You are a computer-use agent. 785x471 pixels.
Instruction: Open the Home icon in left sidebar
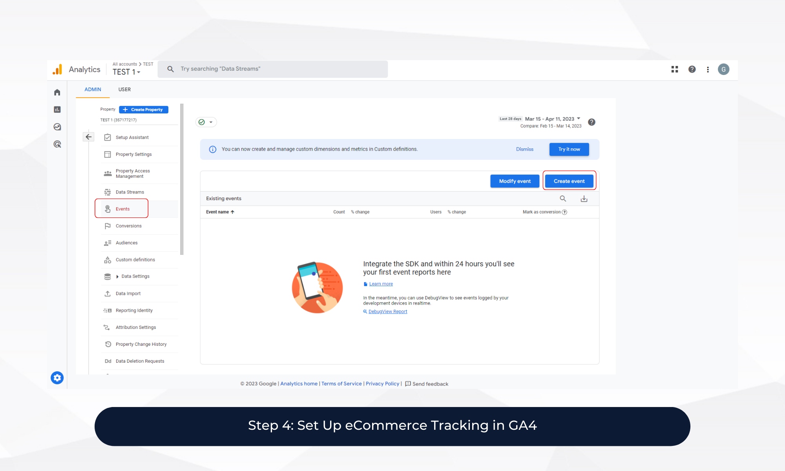coord(57,92)
